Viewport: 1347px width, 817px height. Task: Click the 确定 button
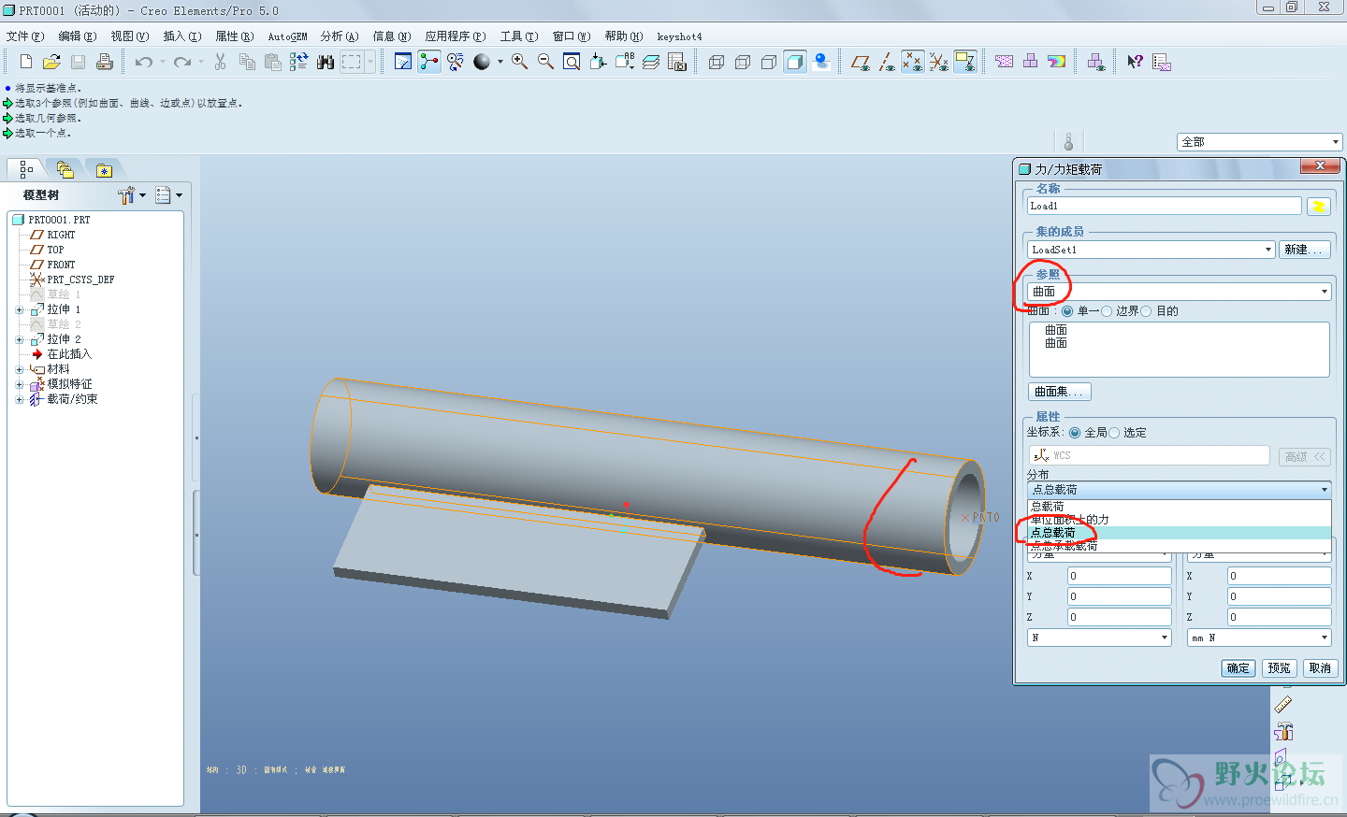[x=1238, y=667]
